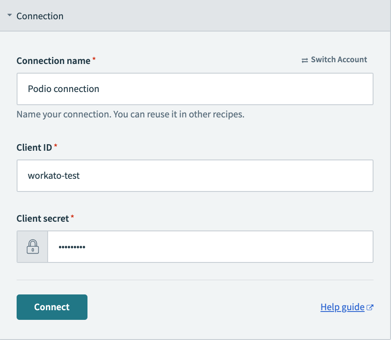Click the helper text under Connection name
Viewport: 391px width, 340px height.
click(x=130, y=114)
